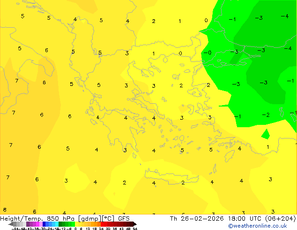Pick the magenta swatch in the legend
This screenshot has width=297, height=230.
coord(37,224)
